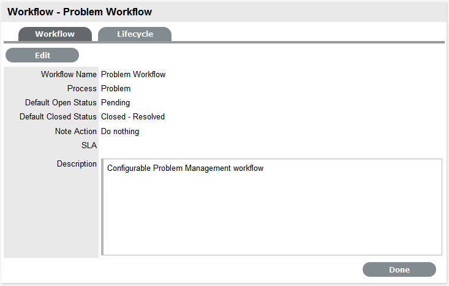The width and height of the screenshot is (449, 286).
Task: Click the SLA field label
Action: tap(89, 145)
